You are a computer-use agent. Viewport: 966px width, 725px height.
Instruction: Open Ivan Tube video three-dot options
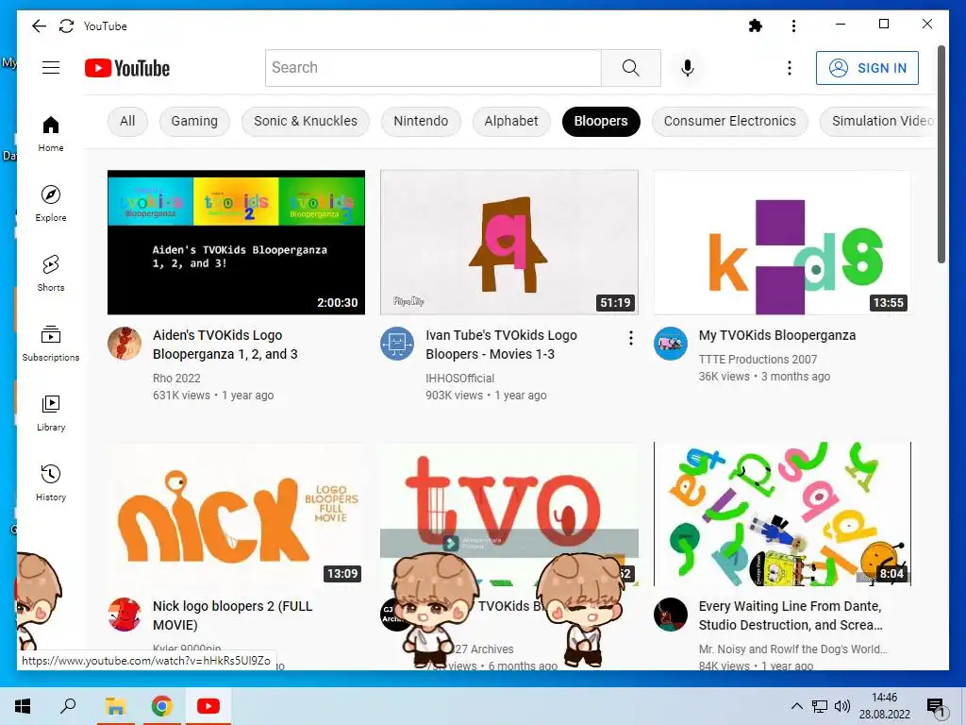tap(630, 338)
